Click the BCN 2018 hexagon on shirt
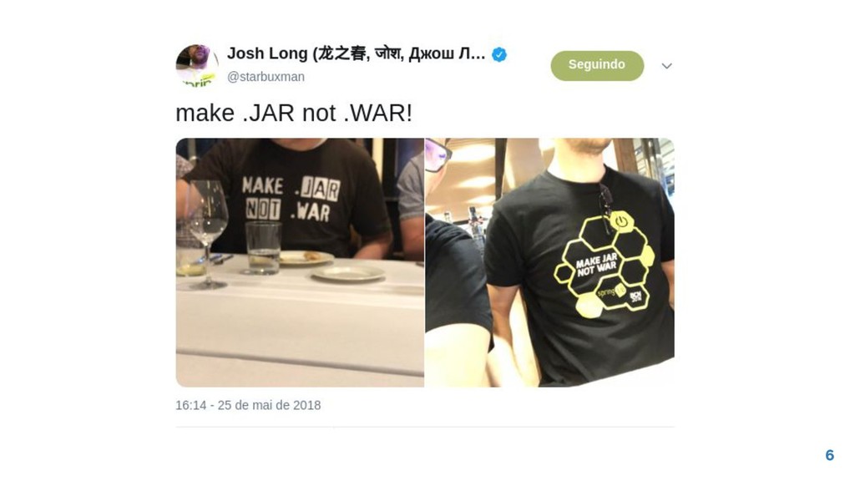The height and width of the screenshot is (481, 855). pyautogui.click(x=635, y=297)
